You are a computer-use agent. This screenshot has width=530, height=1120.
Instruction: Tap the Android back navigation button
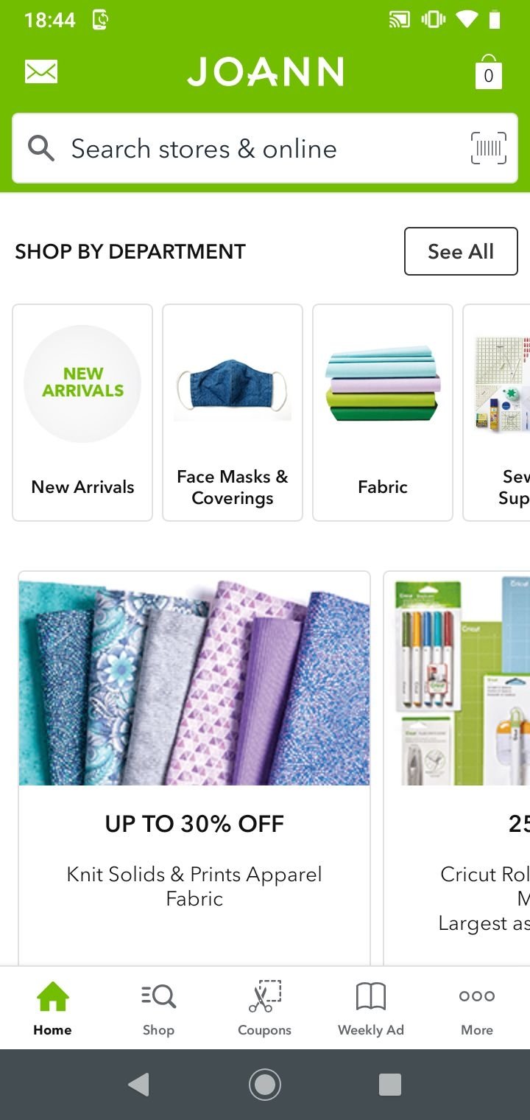click(138, 1085)
